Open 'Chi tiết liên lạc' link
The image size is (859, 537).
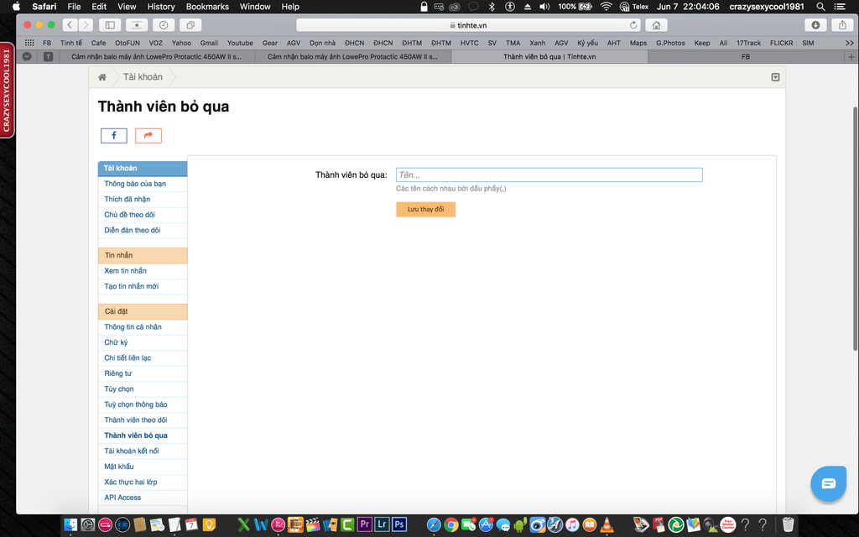click(128, 357)
